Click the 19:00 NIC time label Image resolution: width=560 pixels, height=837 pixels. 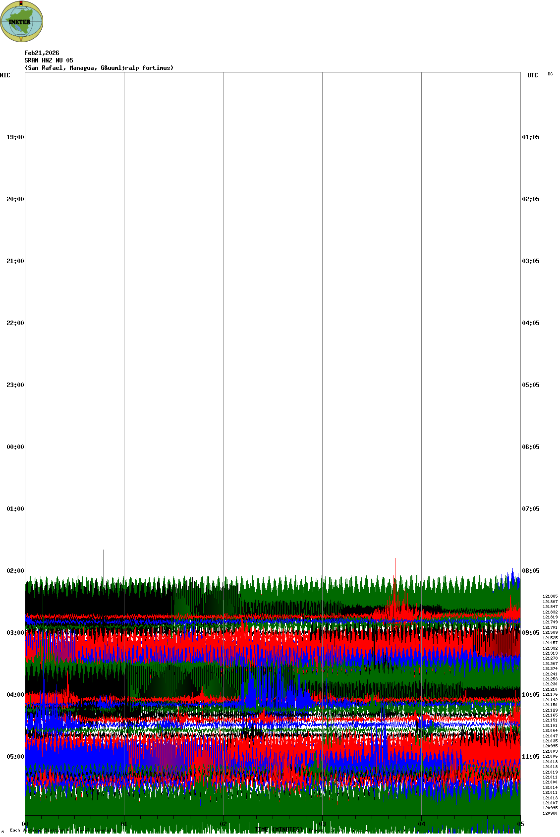click(x=15, y=137)
